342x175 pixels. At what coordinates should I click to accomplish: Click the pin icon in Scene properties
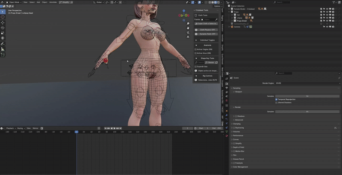[x=339, y=78]
